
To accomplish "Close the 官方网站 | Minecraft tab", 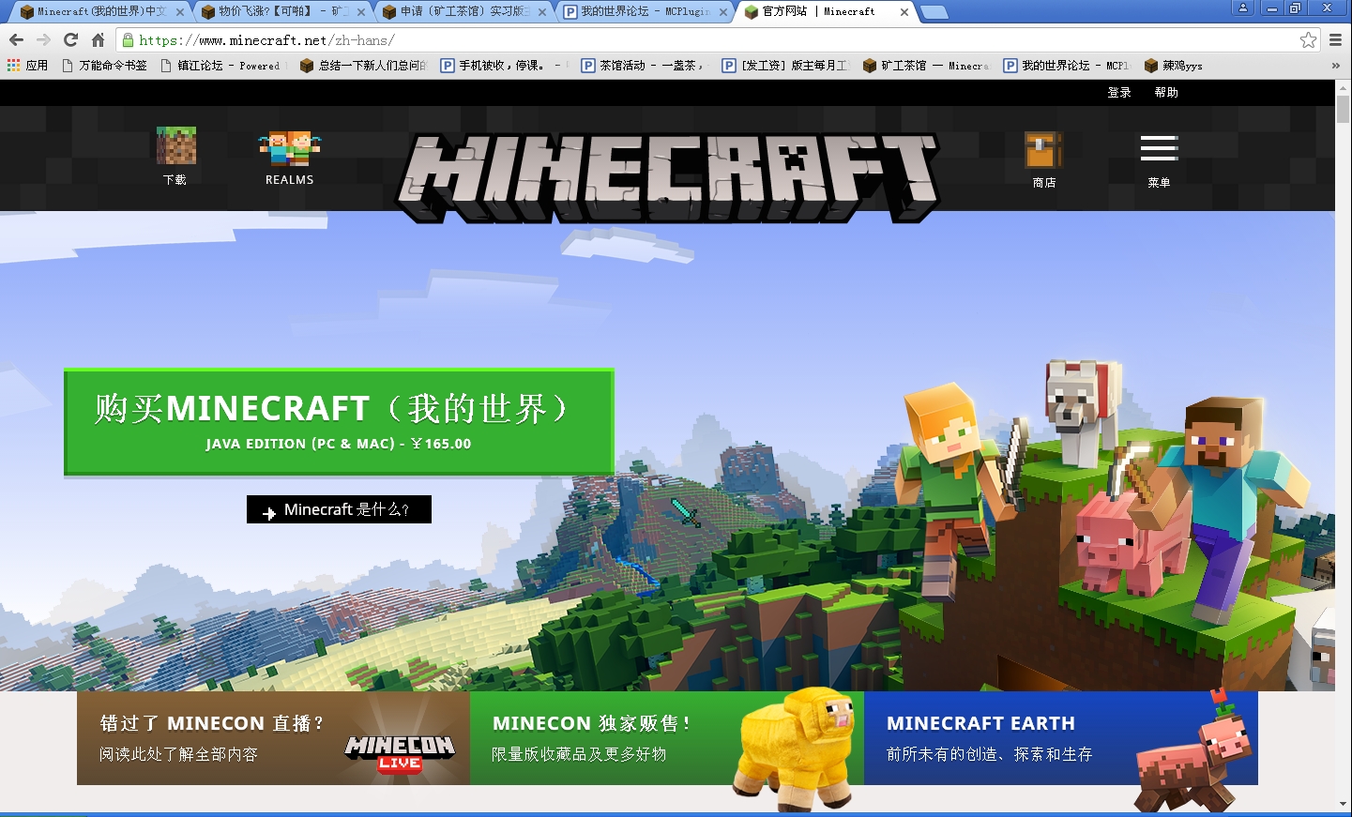I will click(x=904, y=12).
